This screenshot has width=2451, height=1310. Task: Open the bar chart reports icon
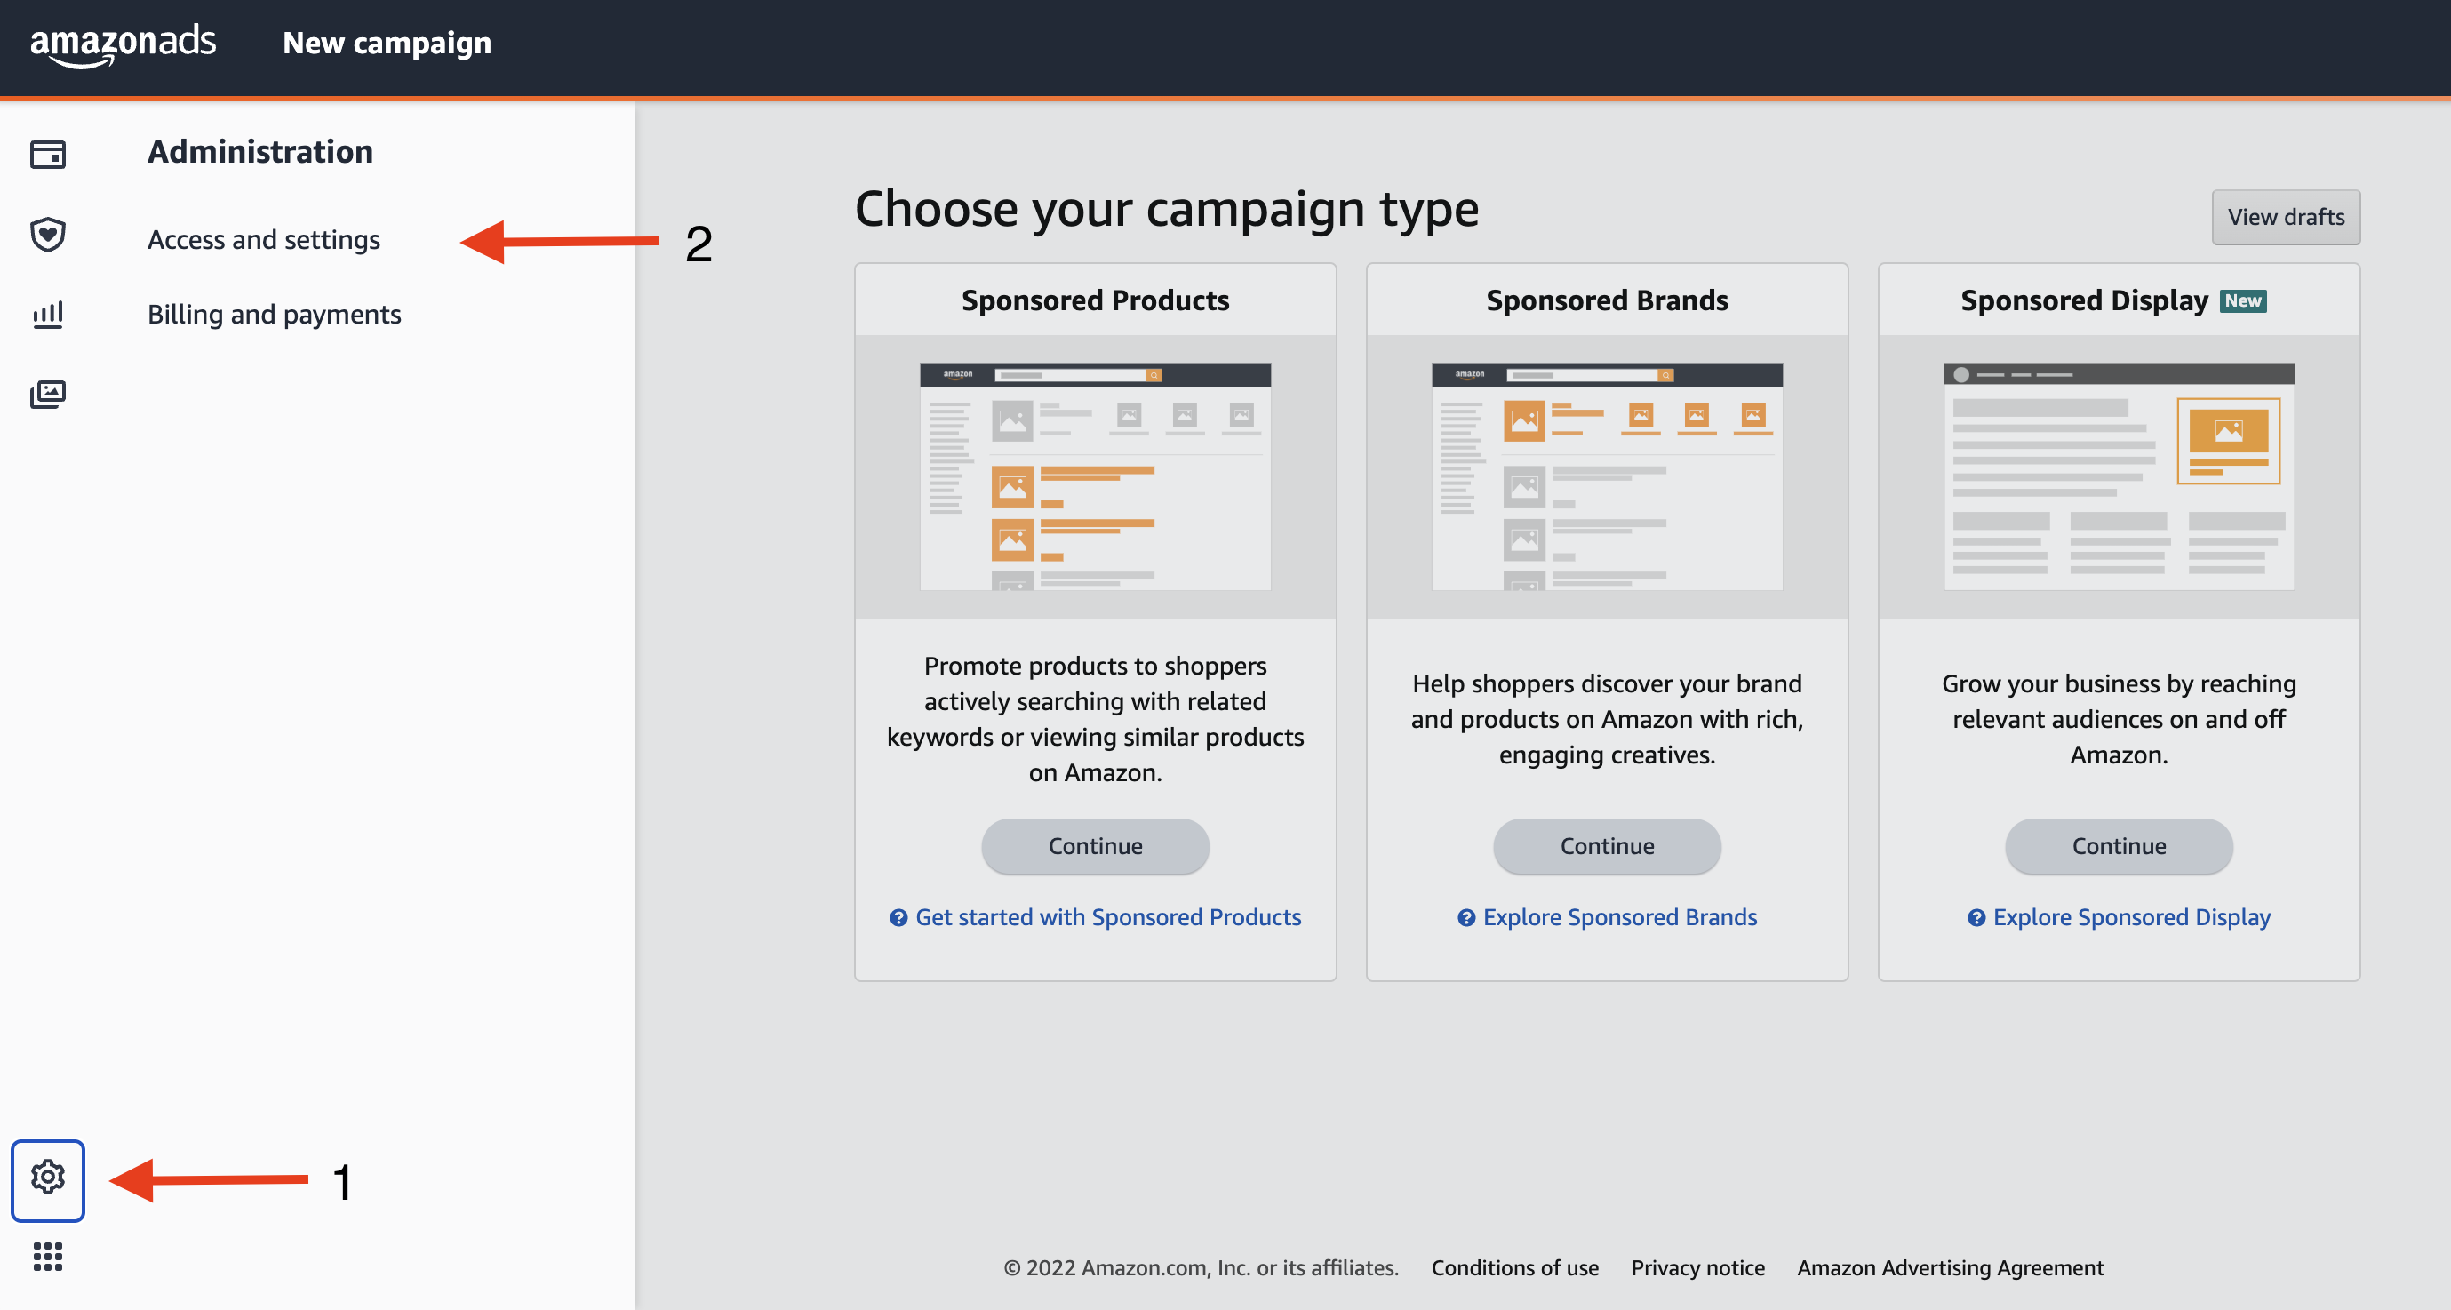48,314
